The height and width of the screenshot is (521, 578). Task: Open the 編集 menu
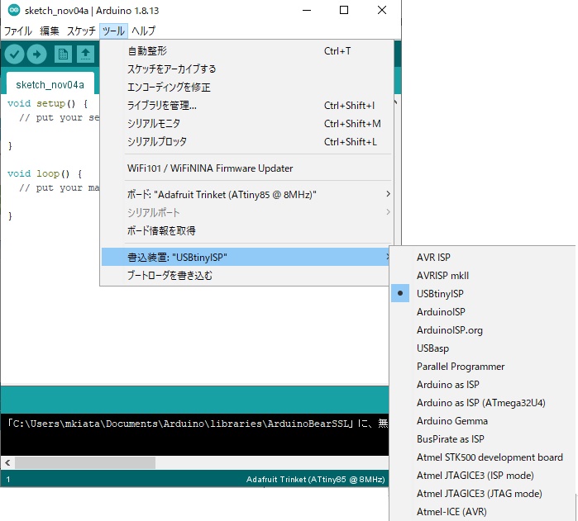50,31
